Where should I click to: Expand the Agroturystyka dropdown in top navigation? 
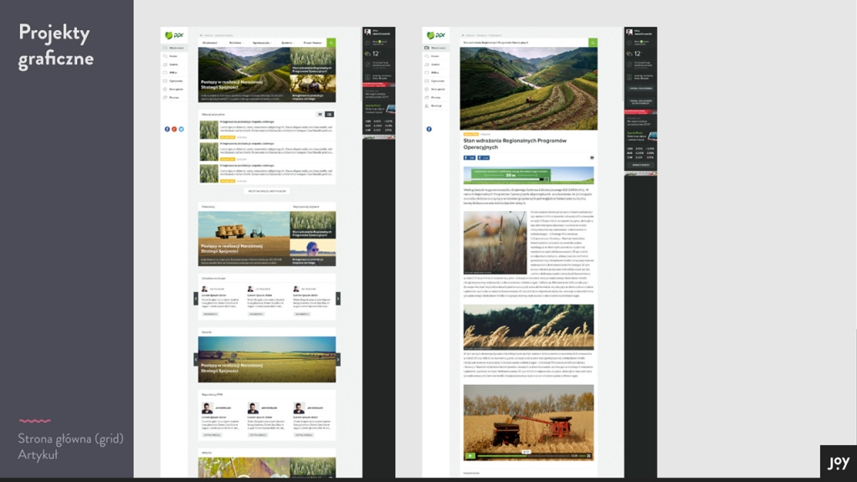(x=261, y=42)
